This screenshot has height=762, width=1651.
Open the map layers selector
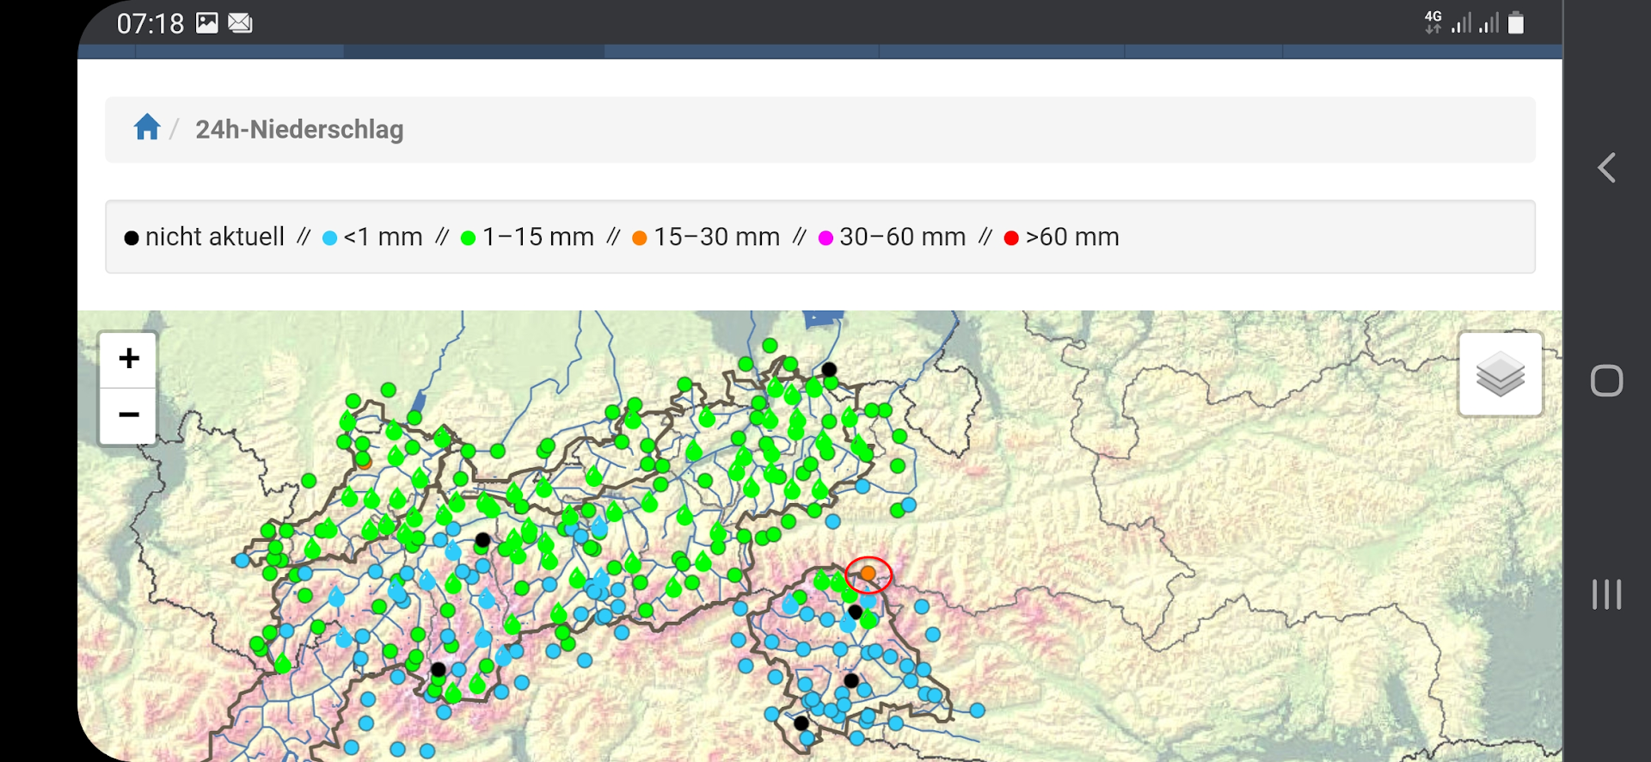(1501, 374)
